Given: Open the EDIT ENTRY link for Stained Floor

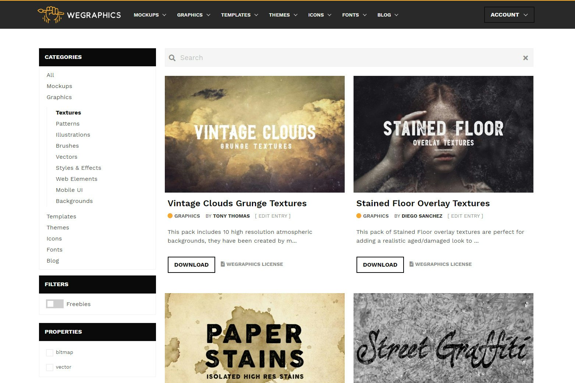Looking at the screenshot, I should pyautogui.click(x=465, y=216).
